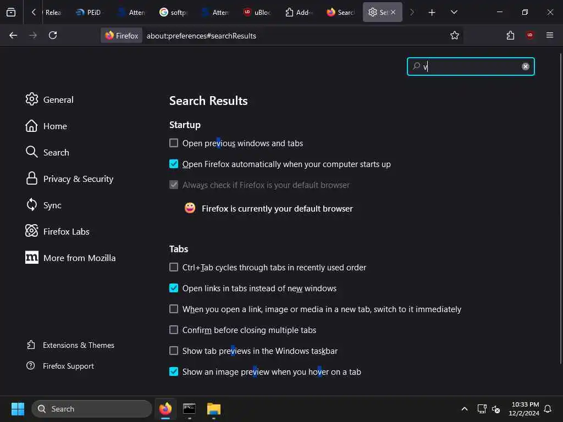Open the Windows Start menu

(18, 409)
